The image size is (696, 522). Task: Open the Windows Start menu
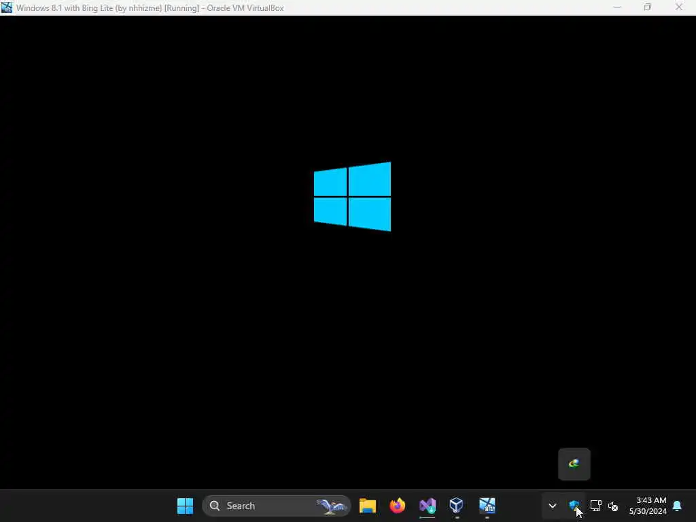point(185,506)
